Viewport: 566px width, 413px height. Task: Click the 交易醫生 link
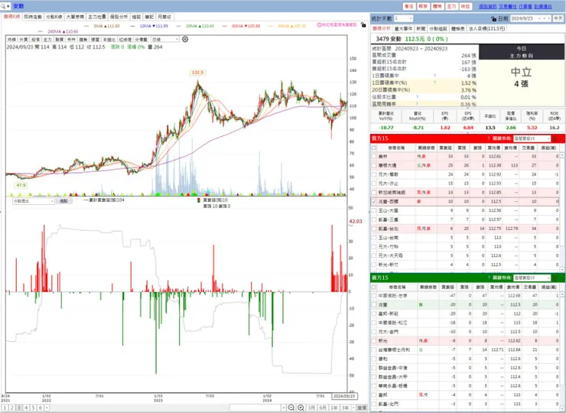[508, 6]
